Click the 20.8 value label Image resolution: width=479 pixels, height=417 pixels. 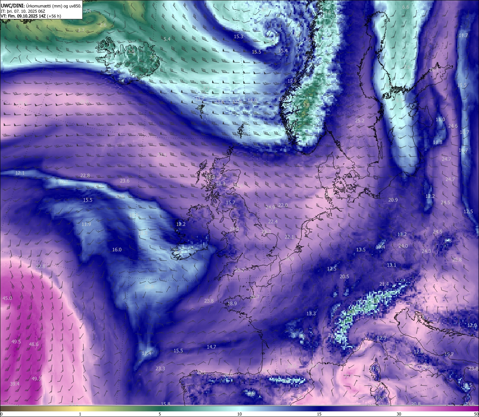(416, 404)
